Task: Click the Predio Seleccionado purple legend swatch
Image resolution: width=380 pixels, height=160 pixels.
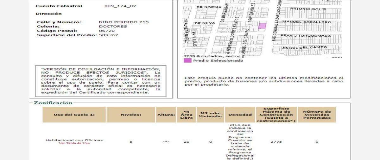Action: [x=187, y=61]
